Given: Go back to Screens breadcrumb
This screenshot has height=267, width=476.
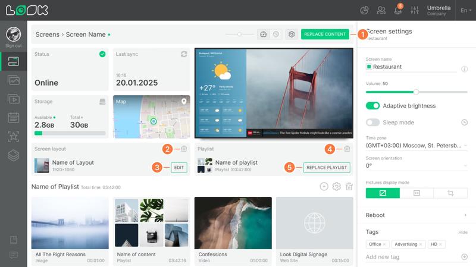Looking at the screenshot, I should coord(48,34).
